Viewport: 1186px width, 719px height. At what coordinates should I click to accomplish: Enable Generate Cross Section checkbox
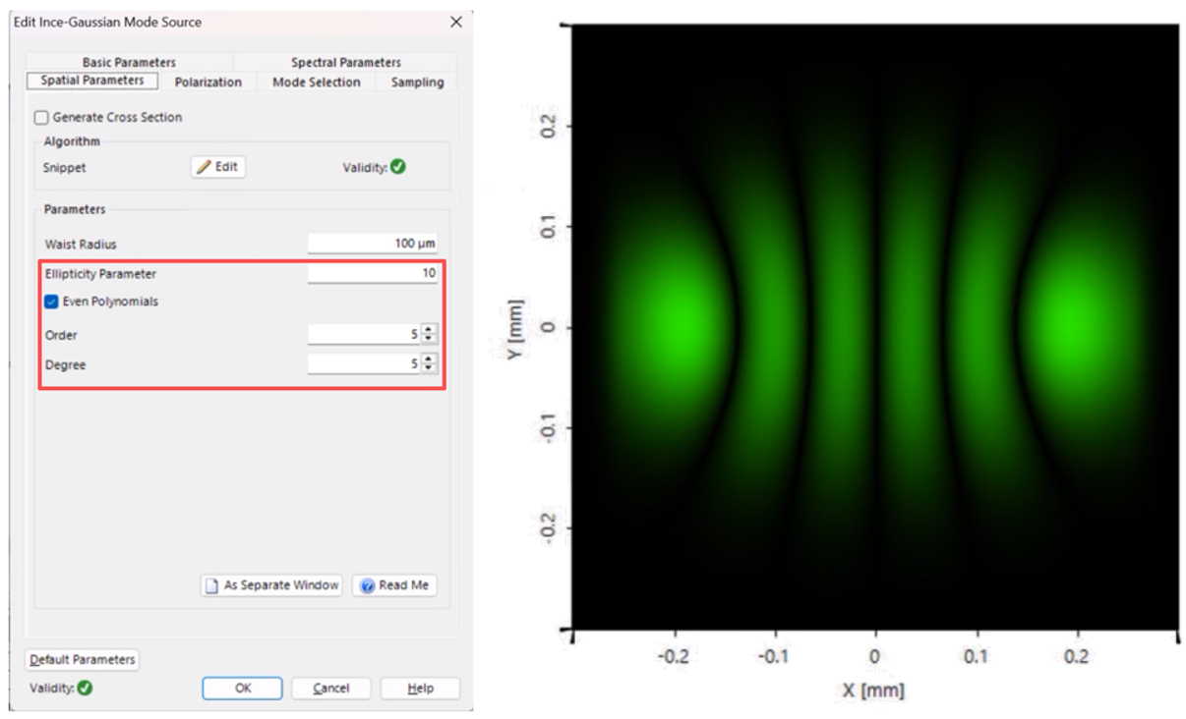pyautogui.click(x=41, y=118)
